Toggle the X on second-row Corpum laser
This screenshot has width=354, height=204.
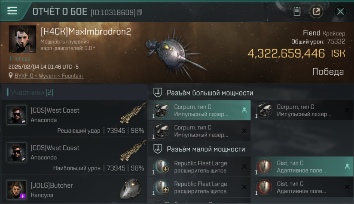coord(244,131)
